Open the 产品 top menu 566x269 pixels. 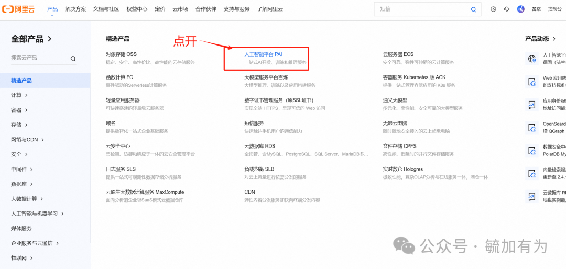52,9
